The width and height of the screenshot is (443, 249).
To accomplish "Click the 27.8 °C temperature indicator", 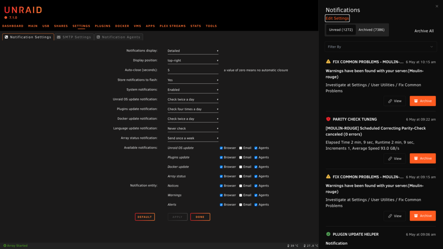I will [311, 245].
